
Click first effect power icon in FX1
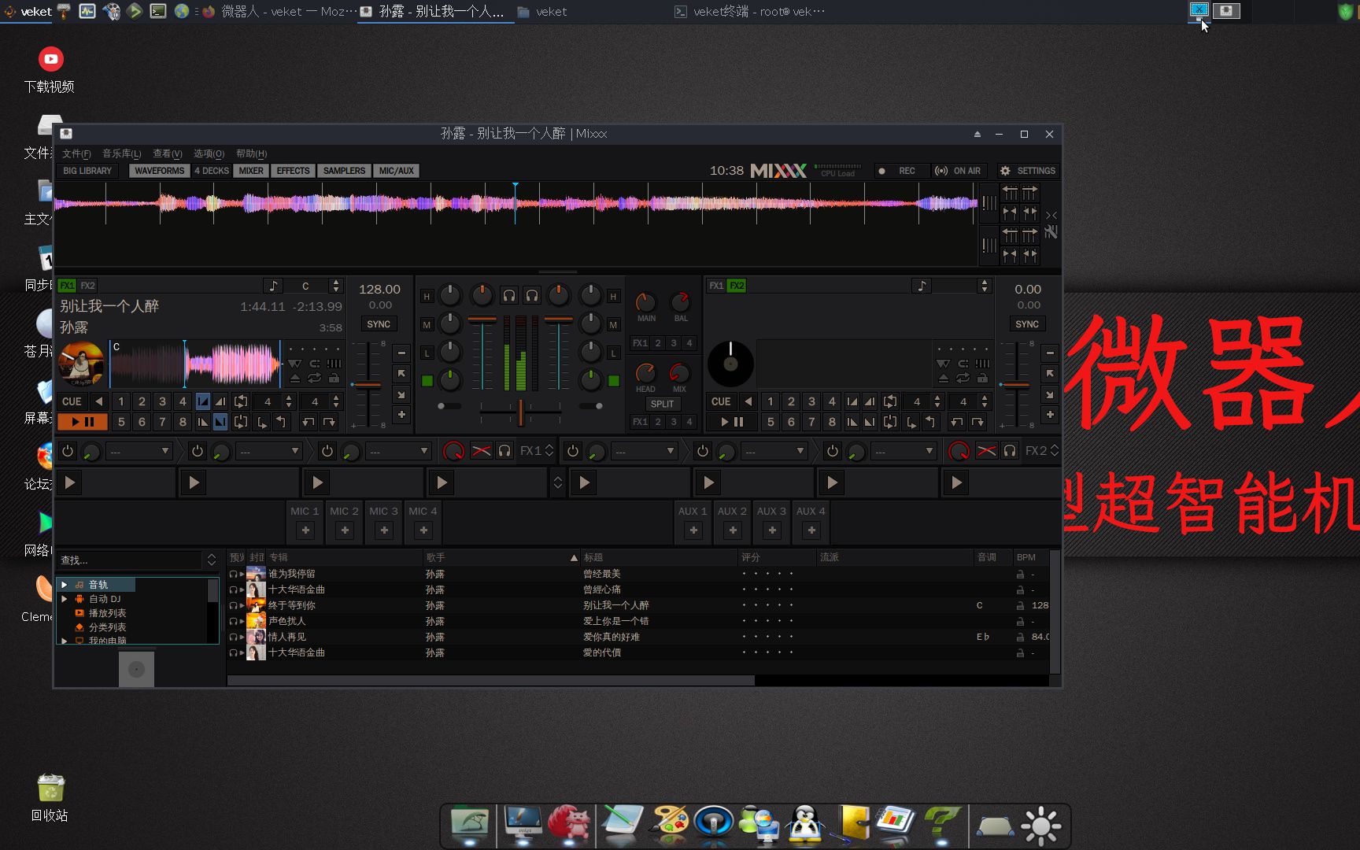pos(68,451)
